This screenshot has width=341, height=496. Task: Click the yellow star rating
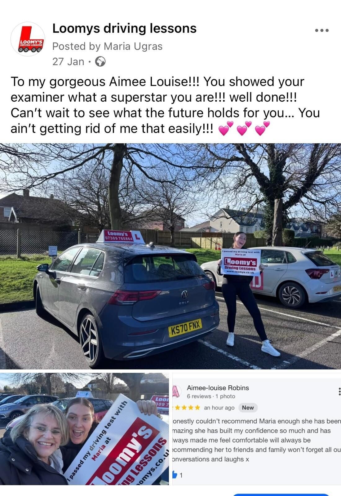click(x=187, y=408)
